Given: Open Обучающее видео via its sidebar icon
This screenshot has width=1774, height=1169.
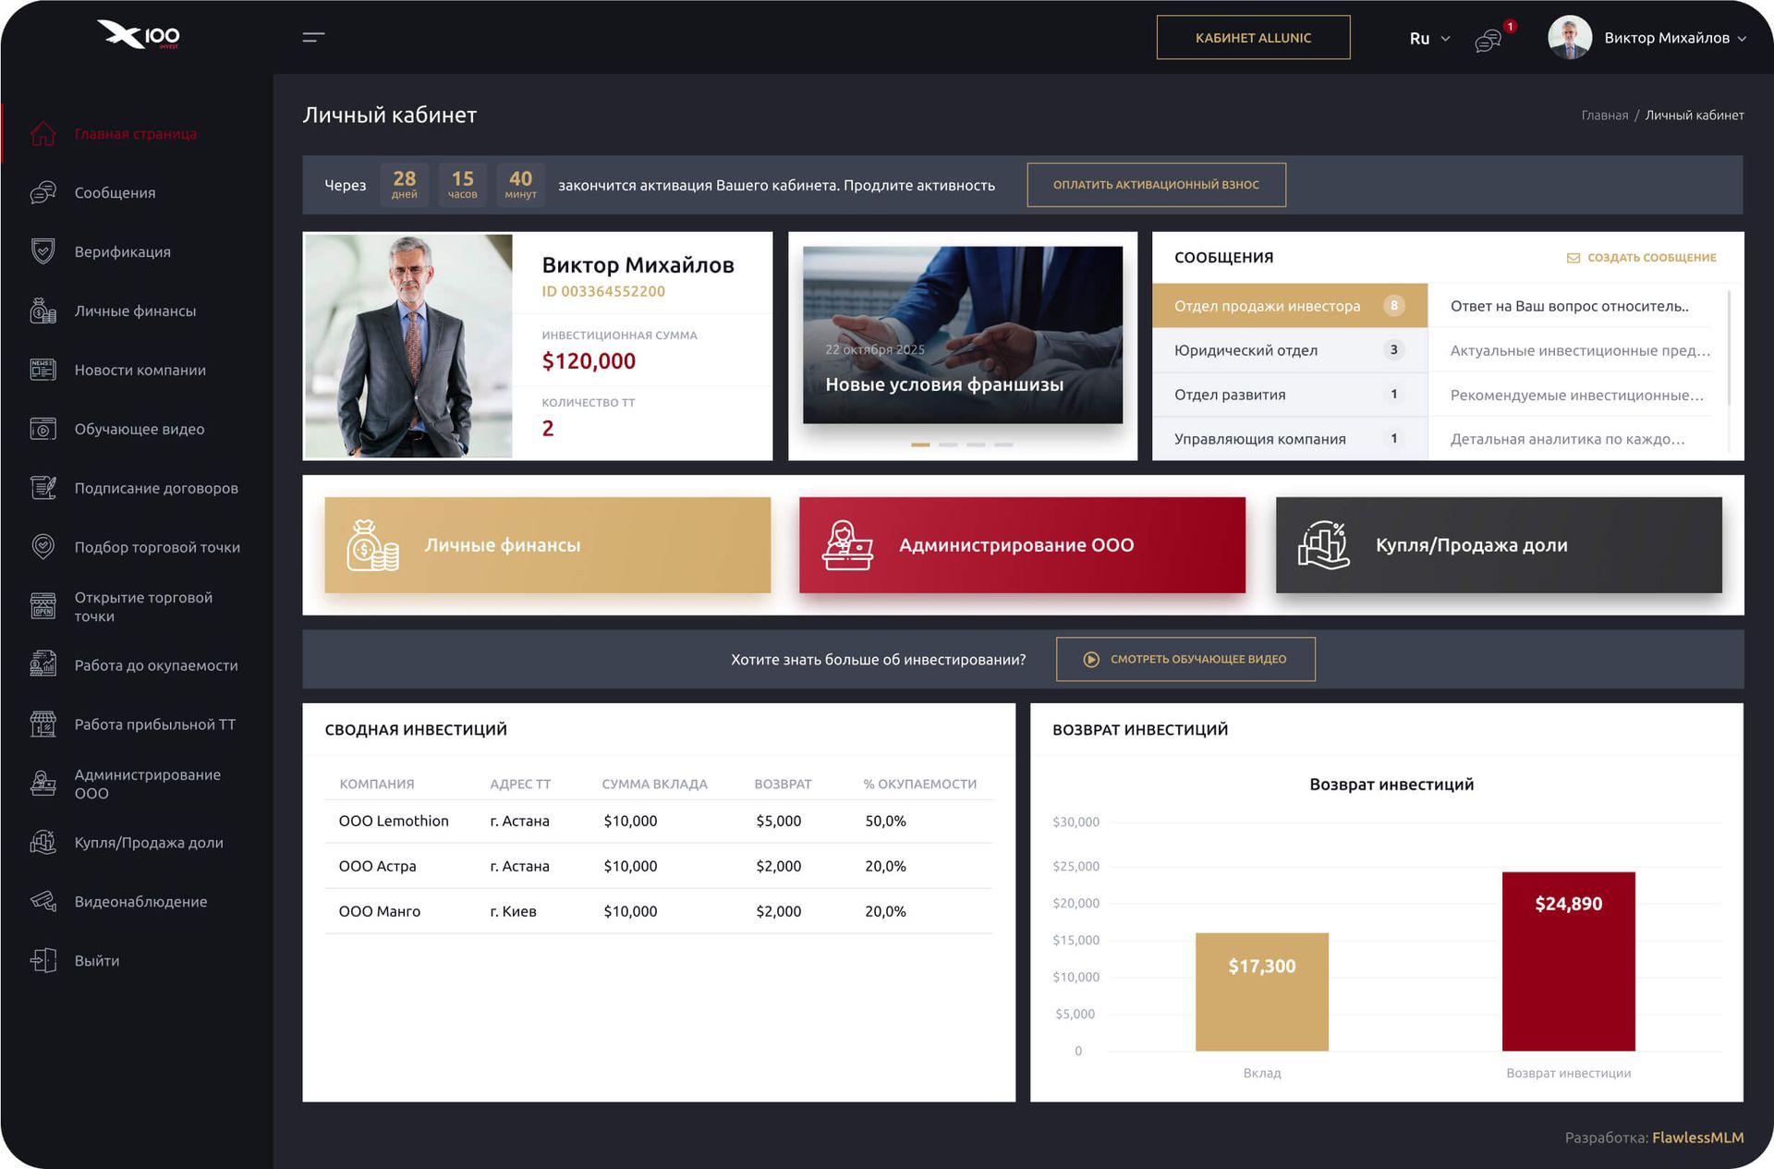Looking at the screenshot, I should pyautogui.click(x=43, y=429).
